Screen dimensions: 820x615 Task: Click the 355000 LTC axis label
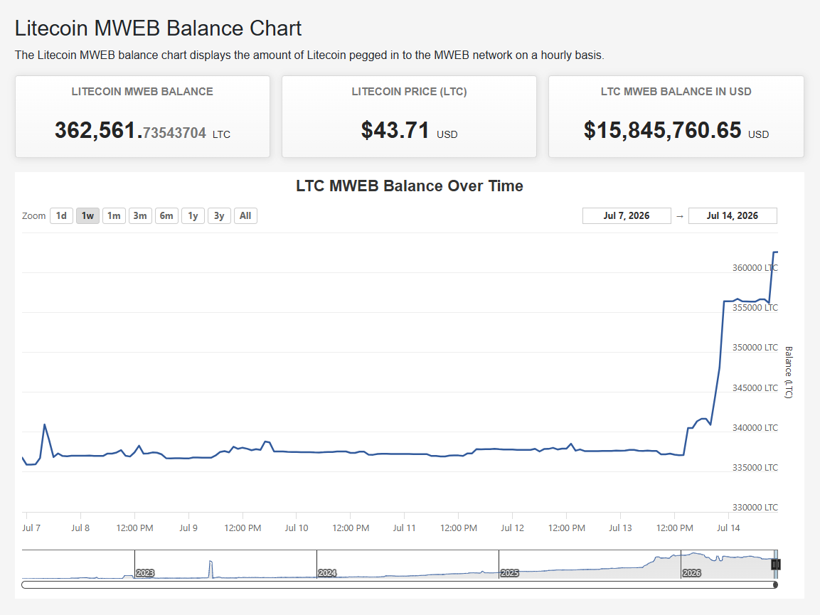click(x=755, y=307)
